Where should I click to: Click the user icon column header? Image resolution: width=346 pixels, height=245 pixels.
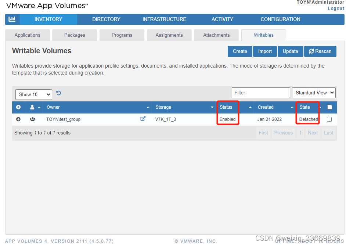(x=32, y=107)
